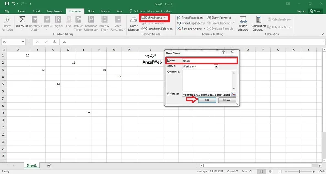Click the zoom slider handle in status bar
Image resolution: width=326 pixels, height=174 pixels.
[300, 171]
